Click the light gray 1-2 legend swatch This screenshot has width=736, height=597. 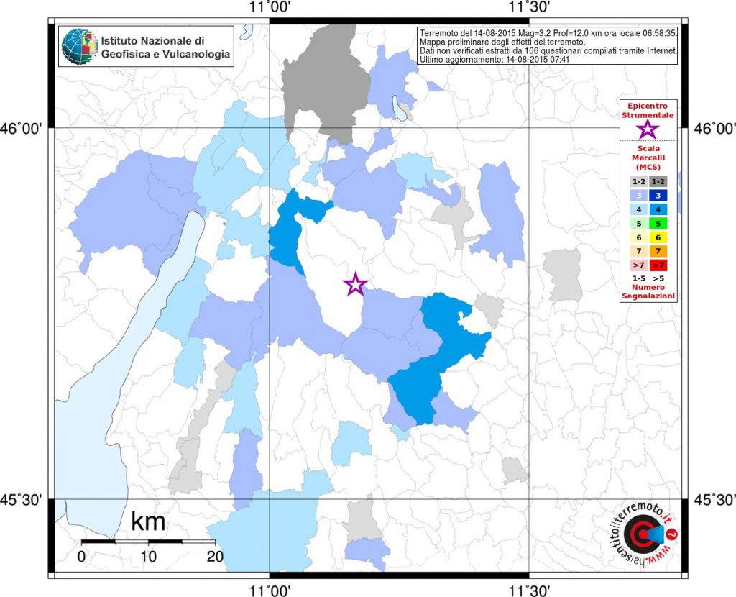point(639,182)
